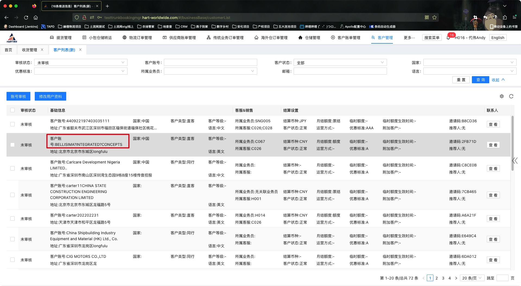The width and height of the screenshot is (521, 286).
Task: Open the 审核状态 dropdown showing 未审核
Action: click(x=81, y=63)
